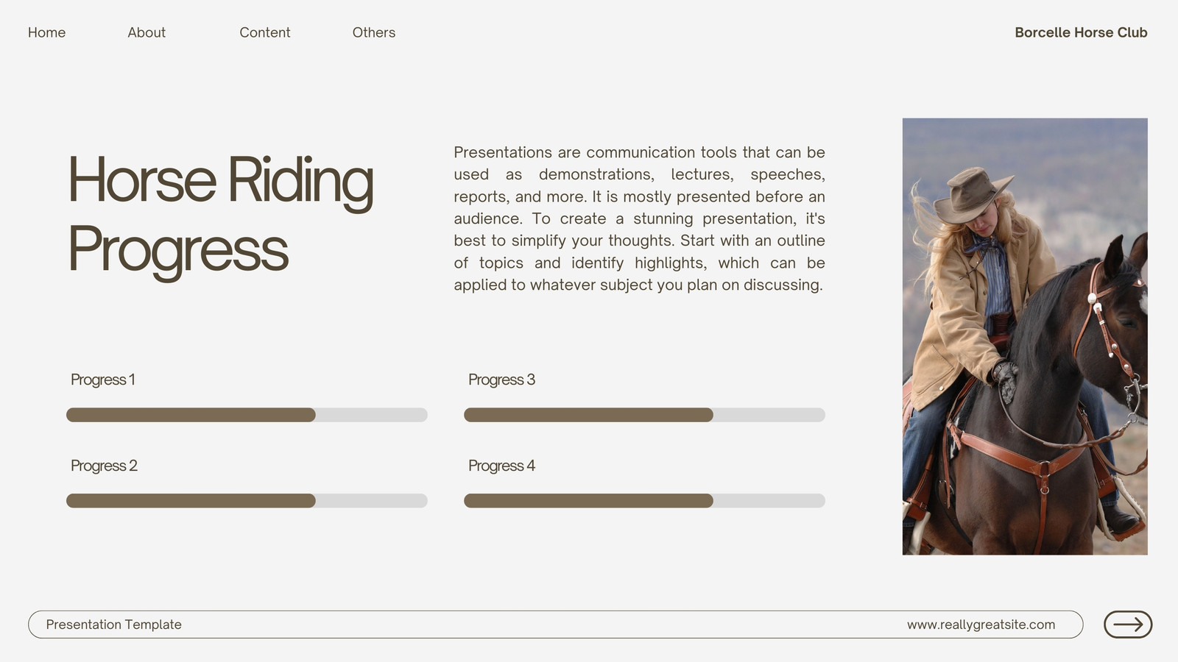Click the Progress 1 label

click(x=103, y=380)
